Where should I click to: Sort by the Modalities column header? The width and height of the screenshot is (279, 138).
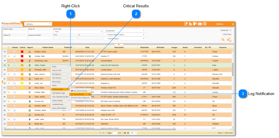[x=144, y=47]
